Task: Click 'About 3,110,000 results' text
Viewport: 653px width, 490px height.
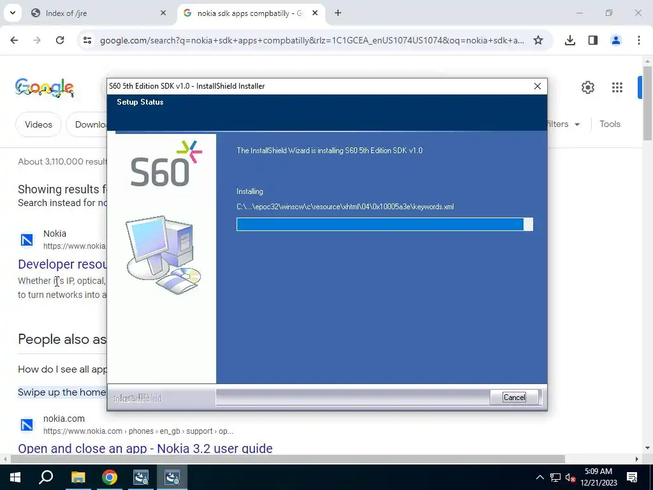Action: coord(62,161)
